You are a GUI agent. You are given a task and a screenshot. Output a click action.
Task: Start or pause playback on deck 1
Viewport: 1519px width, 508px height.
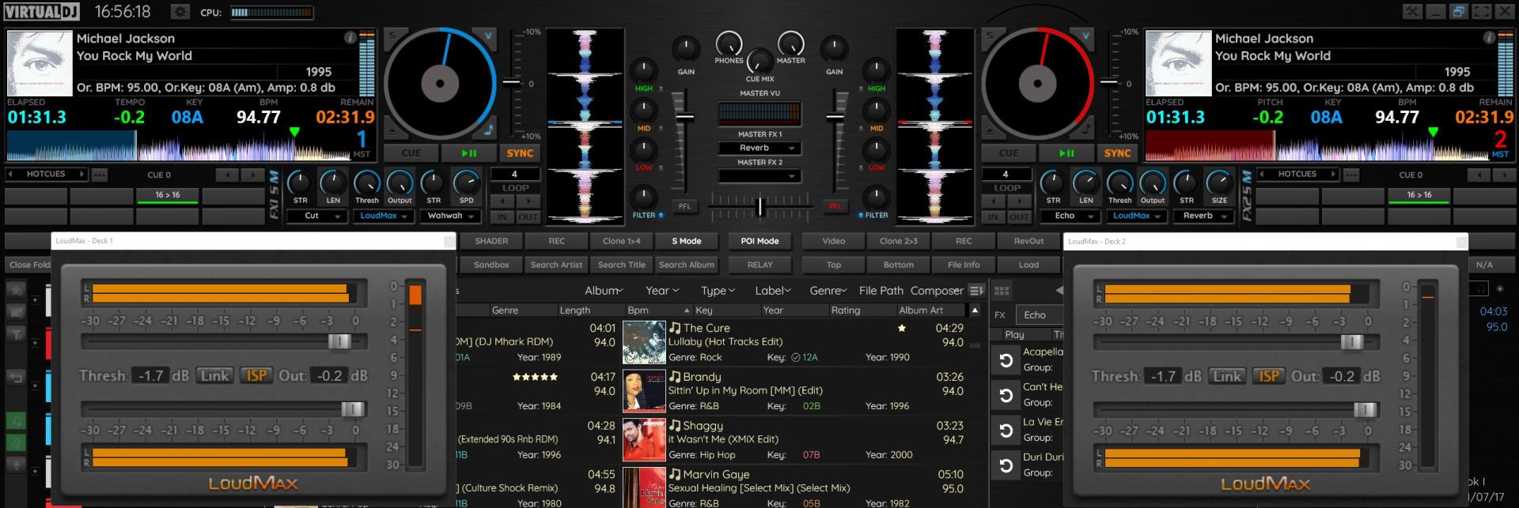[468, 153]
